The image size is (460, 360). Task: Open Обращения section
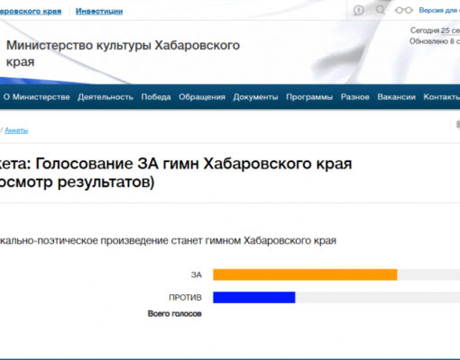202,97
